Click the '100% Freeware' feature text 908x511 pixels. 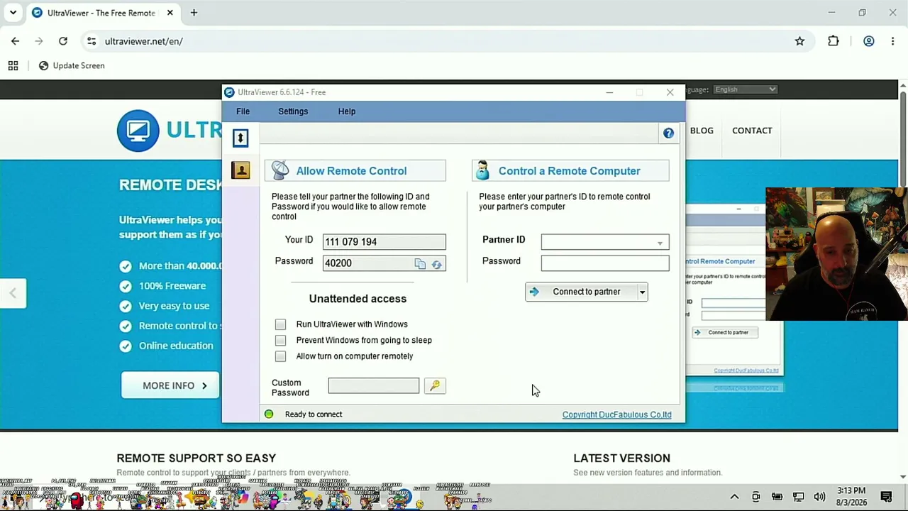pos(172,286)
